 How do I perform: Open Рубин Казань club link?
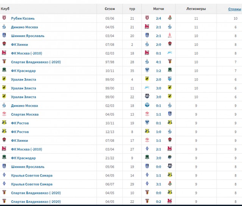point(23,19)
